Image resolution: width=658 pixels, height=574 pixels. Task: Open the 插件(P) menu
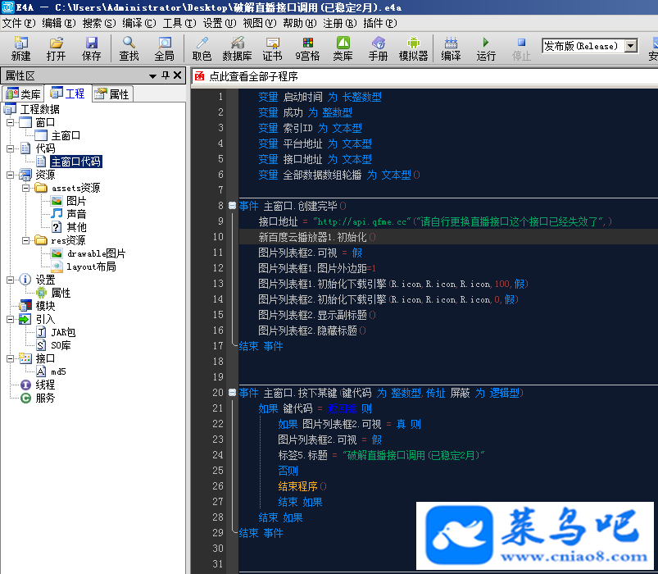(379, 23)
